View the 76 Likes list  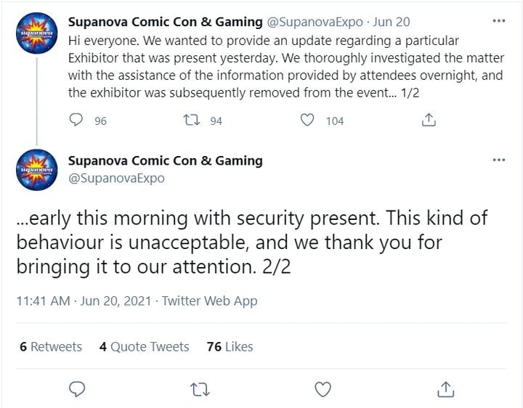pos(230,347)
